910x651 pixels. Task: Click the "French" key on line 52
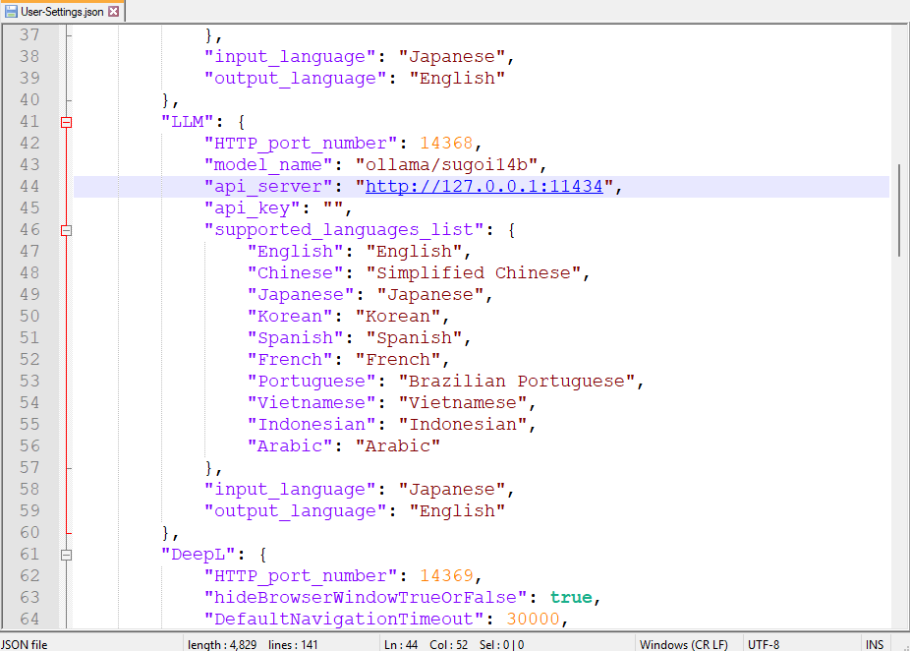[290, 360]
